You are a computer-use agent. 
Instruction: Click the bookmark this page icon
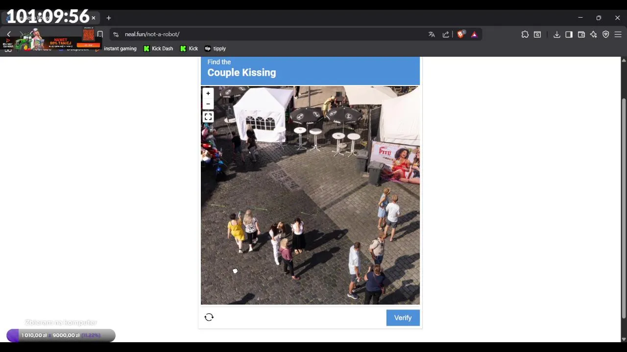(100, 34)
